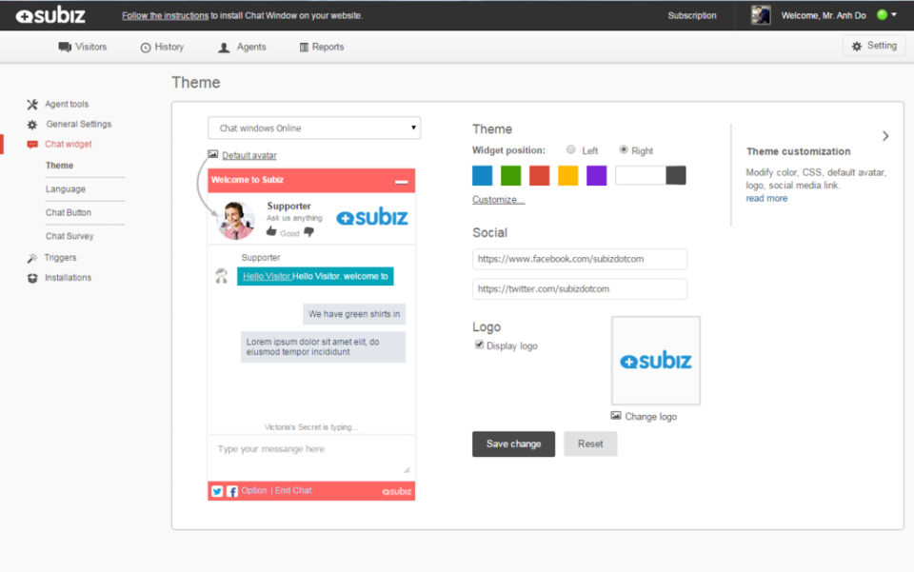
Task: Collapse the Theme customization help panel
Action: coord(885,136)
